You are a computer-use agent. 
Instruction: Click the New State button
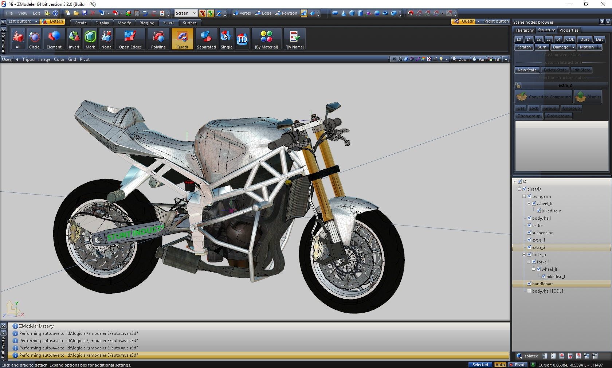(527, 70)
